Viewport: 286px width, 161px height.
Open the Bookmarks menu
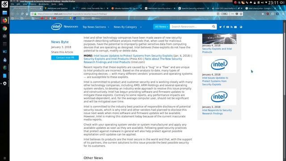coord(44,4)
